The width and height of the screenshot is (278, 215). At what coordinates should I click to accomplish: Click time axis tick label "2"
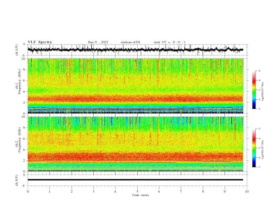[72, 191]
